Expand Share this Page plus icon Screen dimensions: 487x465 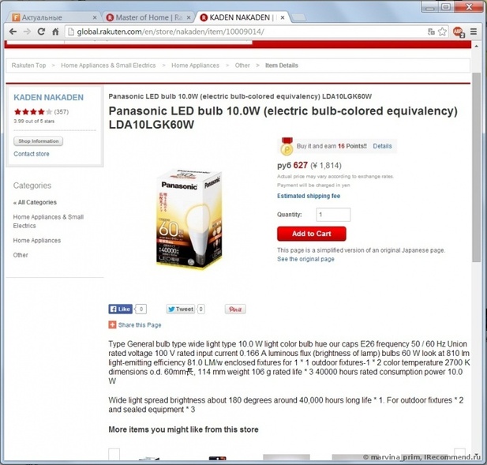(112, 325)
